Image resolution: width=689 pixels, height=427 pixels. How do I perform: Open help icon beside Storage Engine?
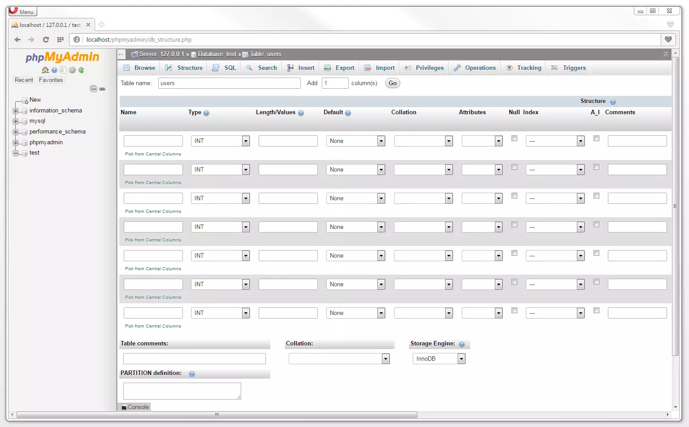pyautogui.click(x=462, y=344)
